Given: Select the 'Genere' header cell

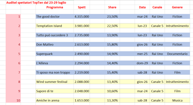Looking at the screenshot, I should (x=177, y=7).
